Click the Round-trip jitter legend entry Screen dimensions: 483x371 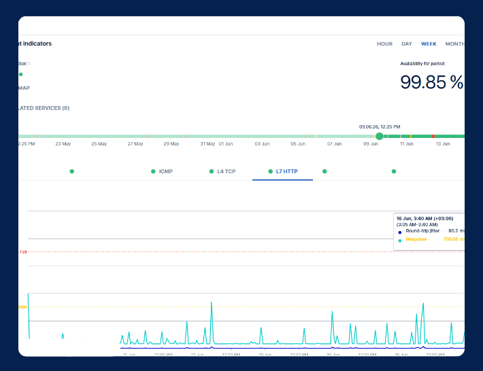click(422, 231)
